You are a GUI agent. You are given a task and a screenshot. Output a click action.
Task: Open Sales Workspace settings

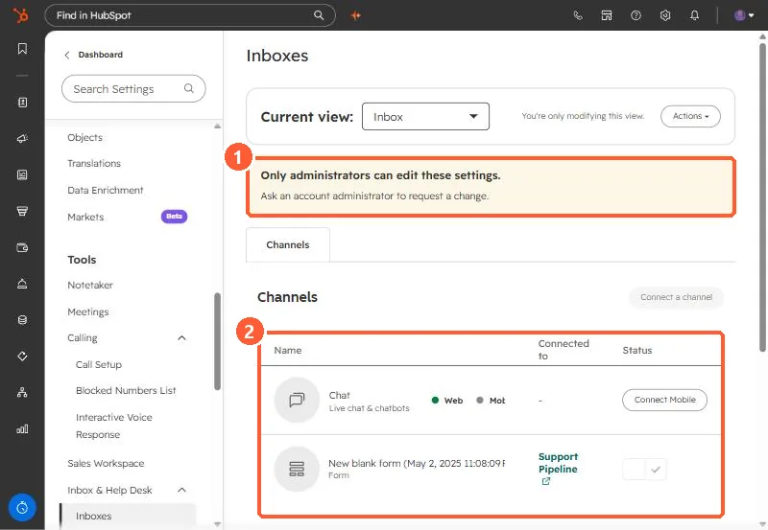(x=106, y=464)
